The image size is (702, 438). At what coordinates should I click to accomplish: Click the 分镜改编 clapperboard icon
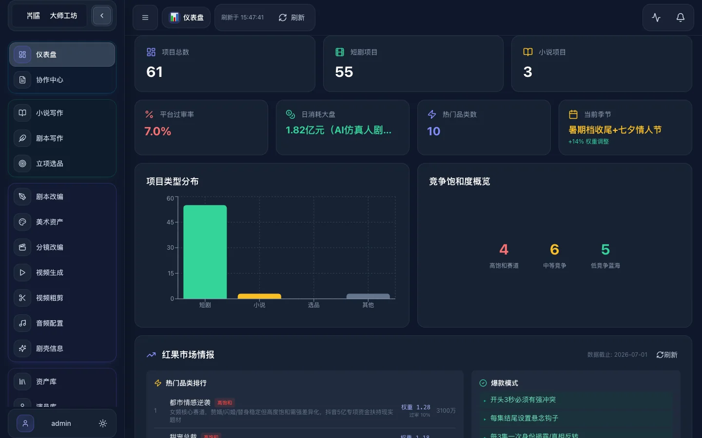pyautogui.click(x=22, y=247)
